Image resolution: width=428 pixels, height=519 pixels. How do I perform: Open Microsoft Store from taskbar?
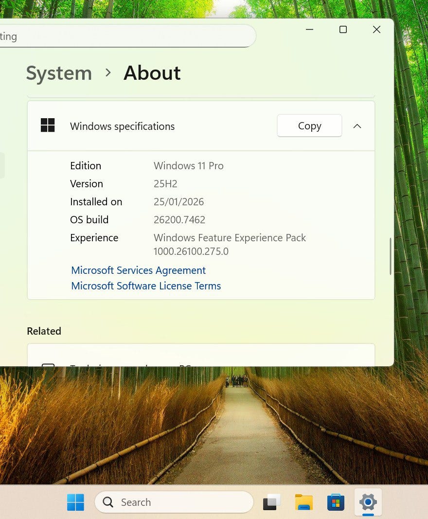coord(336,502)
